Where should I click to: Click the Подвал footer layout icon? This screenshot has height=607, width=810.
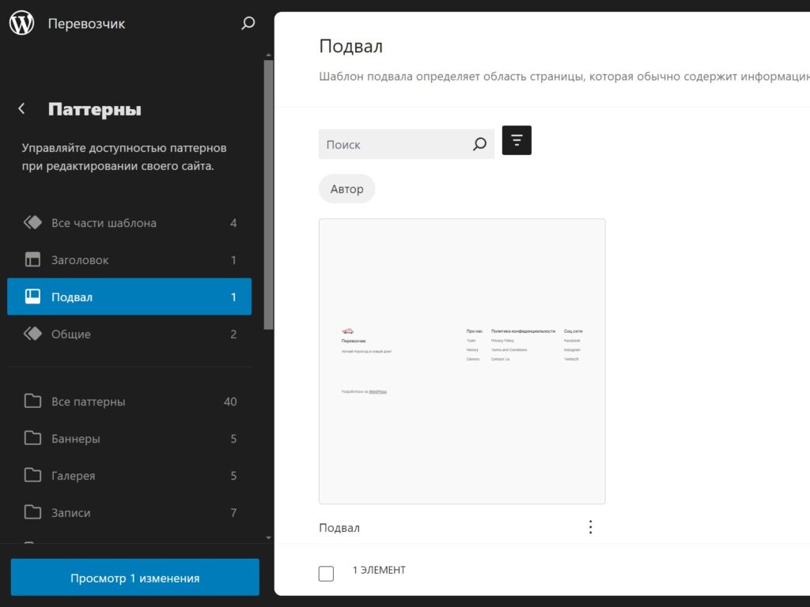click(x=32, y=296)
